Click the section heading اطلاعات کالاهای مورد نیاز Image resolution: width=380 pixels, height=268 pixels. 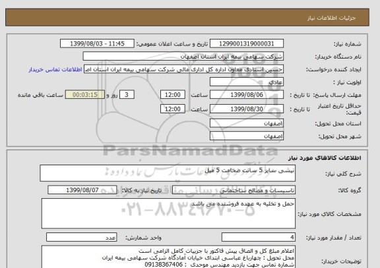pyautogui.click(x=325, y=158)
